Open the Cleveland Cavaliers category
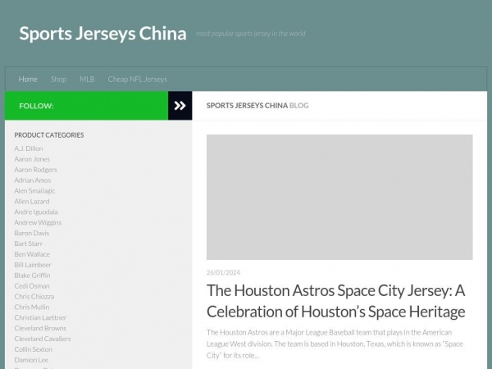The width and height of the screenshot is (492, 369). [x=43, y=339]
